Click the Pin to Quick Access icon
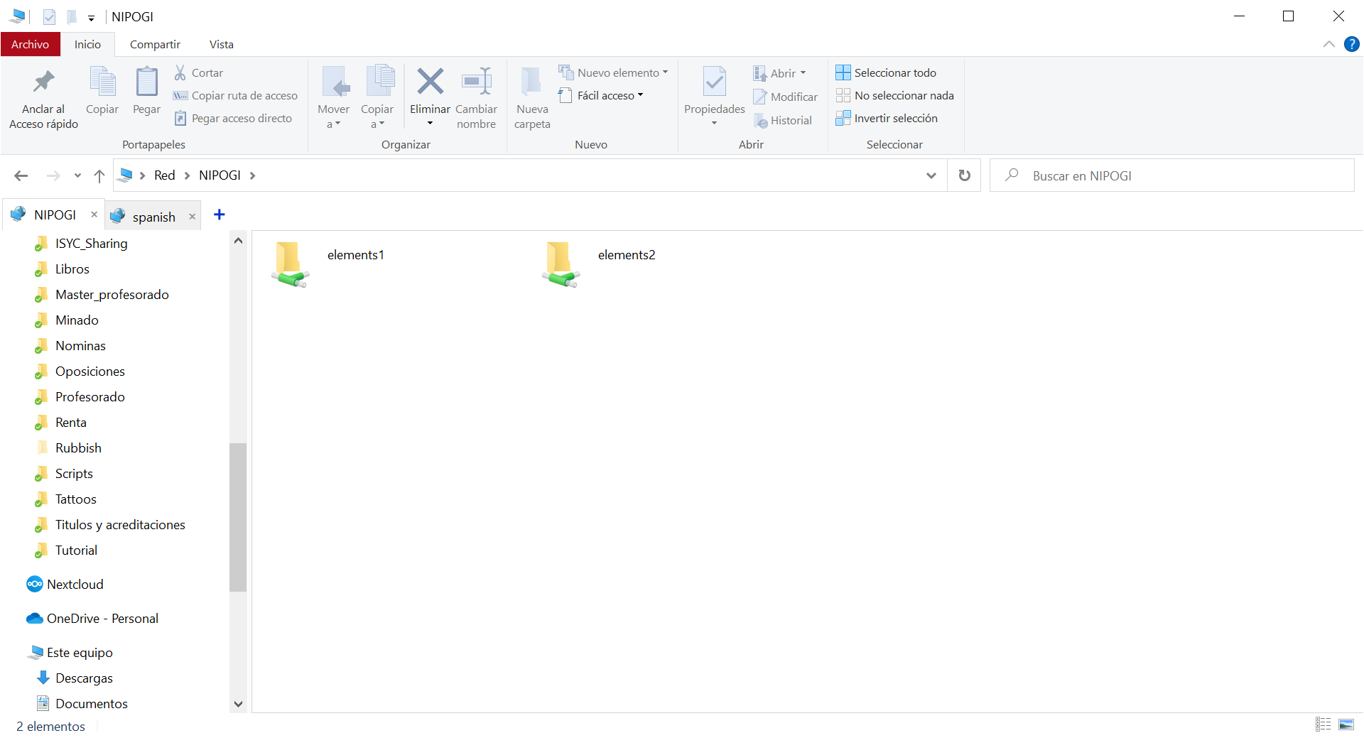Image resolution: width=1364 pixels, height=738 pixels. point(43,83)
